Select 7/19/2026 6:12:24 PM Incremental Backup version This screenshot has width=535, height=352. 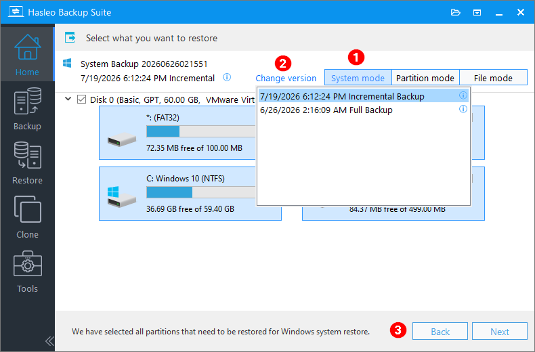(x=363, y=96)
